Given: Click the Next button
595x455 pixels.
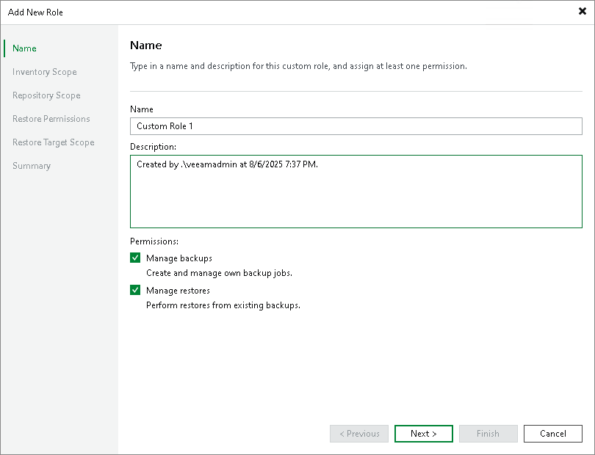Looking at the screenshot, I should [x=423, y=434].
